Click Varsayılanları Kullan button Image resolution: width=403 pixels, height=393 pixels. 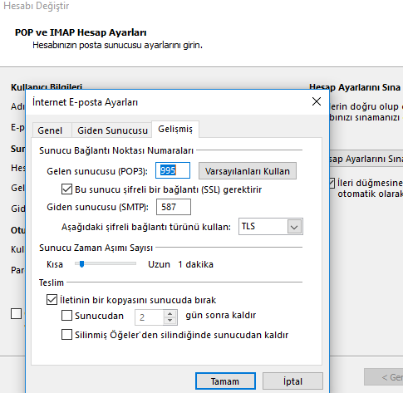tap(248, 171)
